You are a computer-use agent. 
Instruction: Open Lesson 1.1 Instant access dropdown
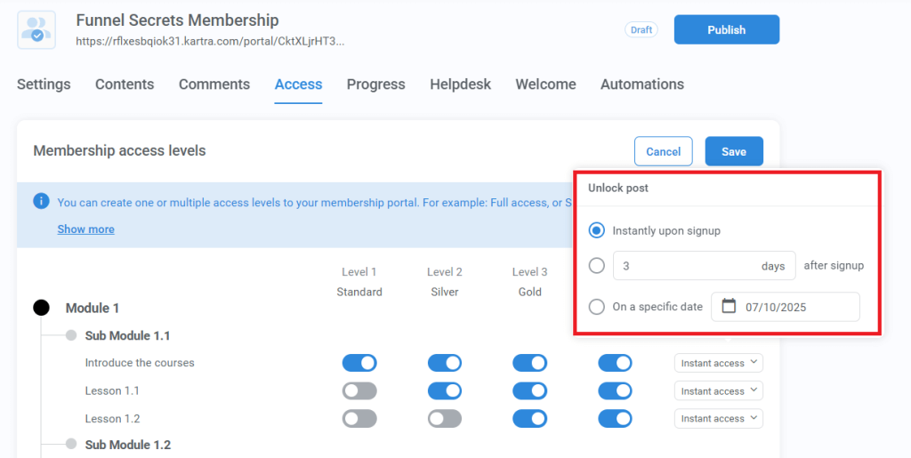click(x=718, y=391)
